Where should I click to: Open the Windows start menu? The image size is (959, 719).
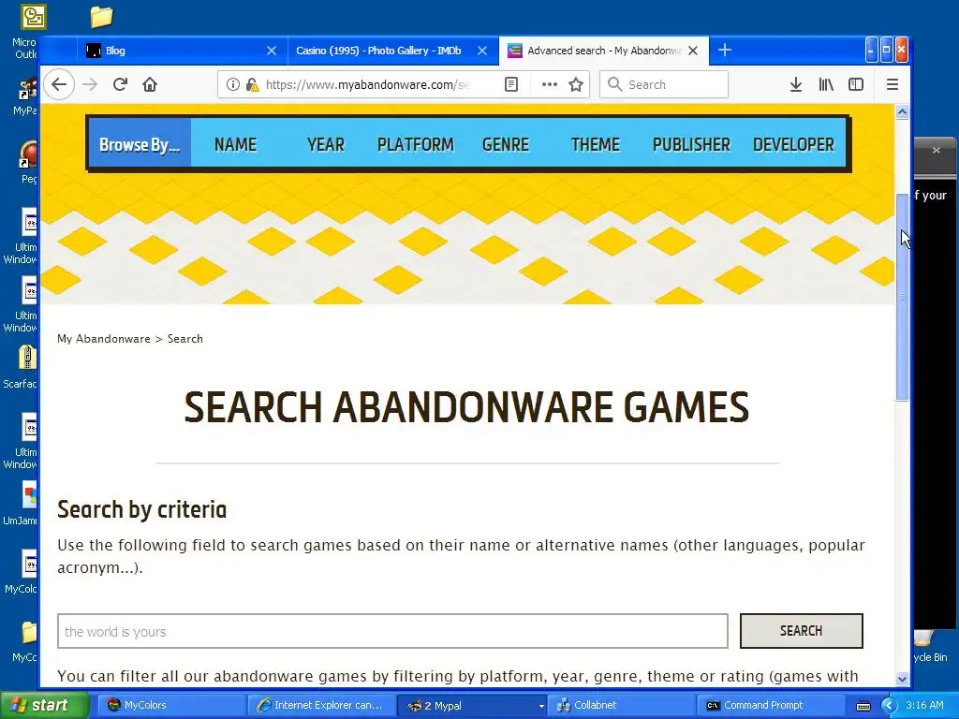(x=44, y=705)
